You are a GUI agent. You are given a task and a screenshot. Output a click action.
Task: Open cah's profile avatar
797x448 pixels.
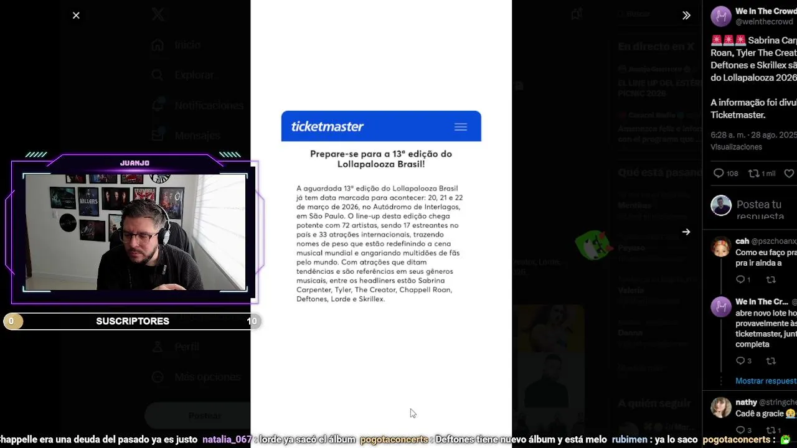pyautogui.click(x=721, y=247)
